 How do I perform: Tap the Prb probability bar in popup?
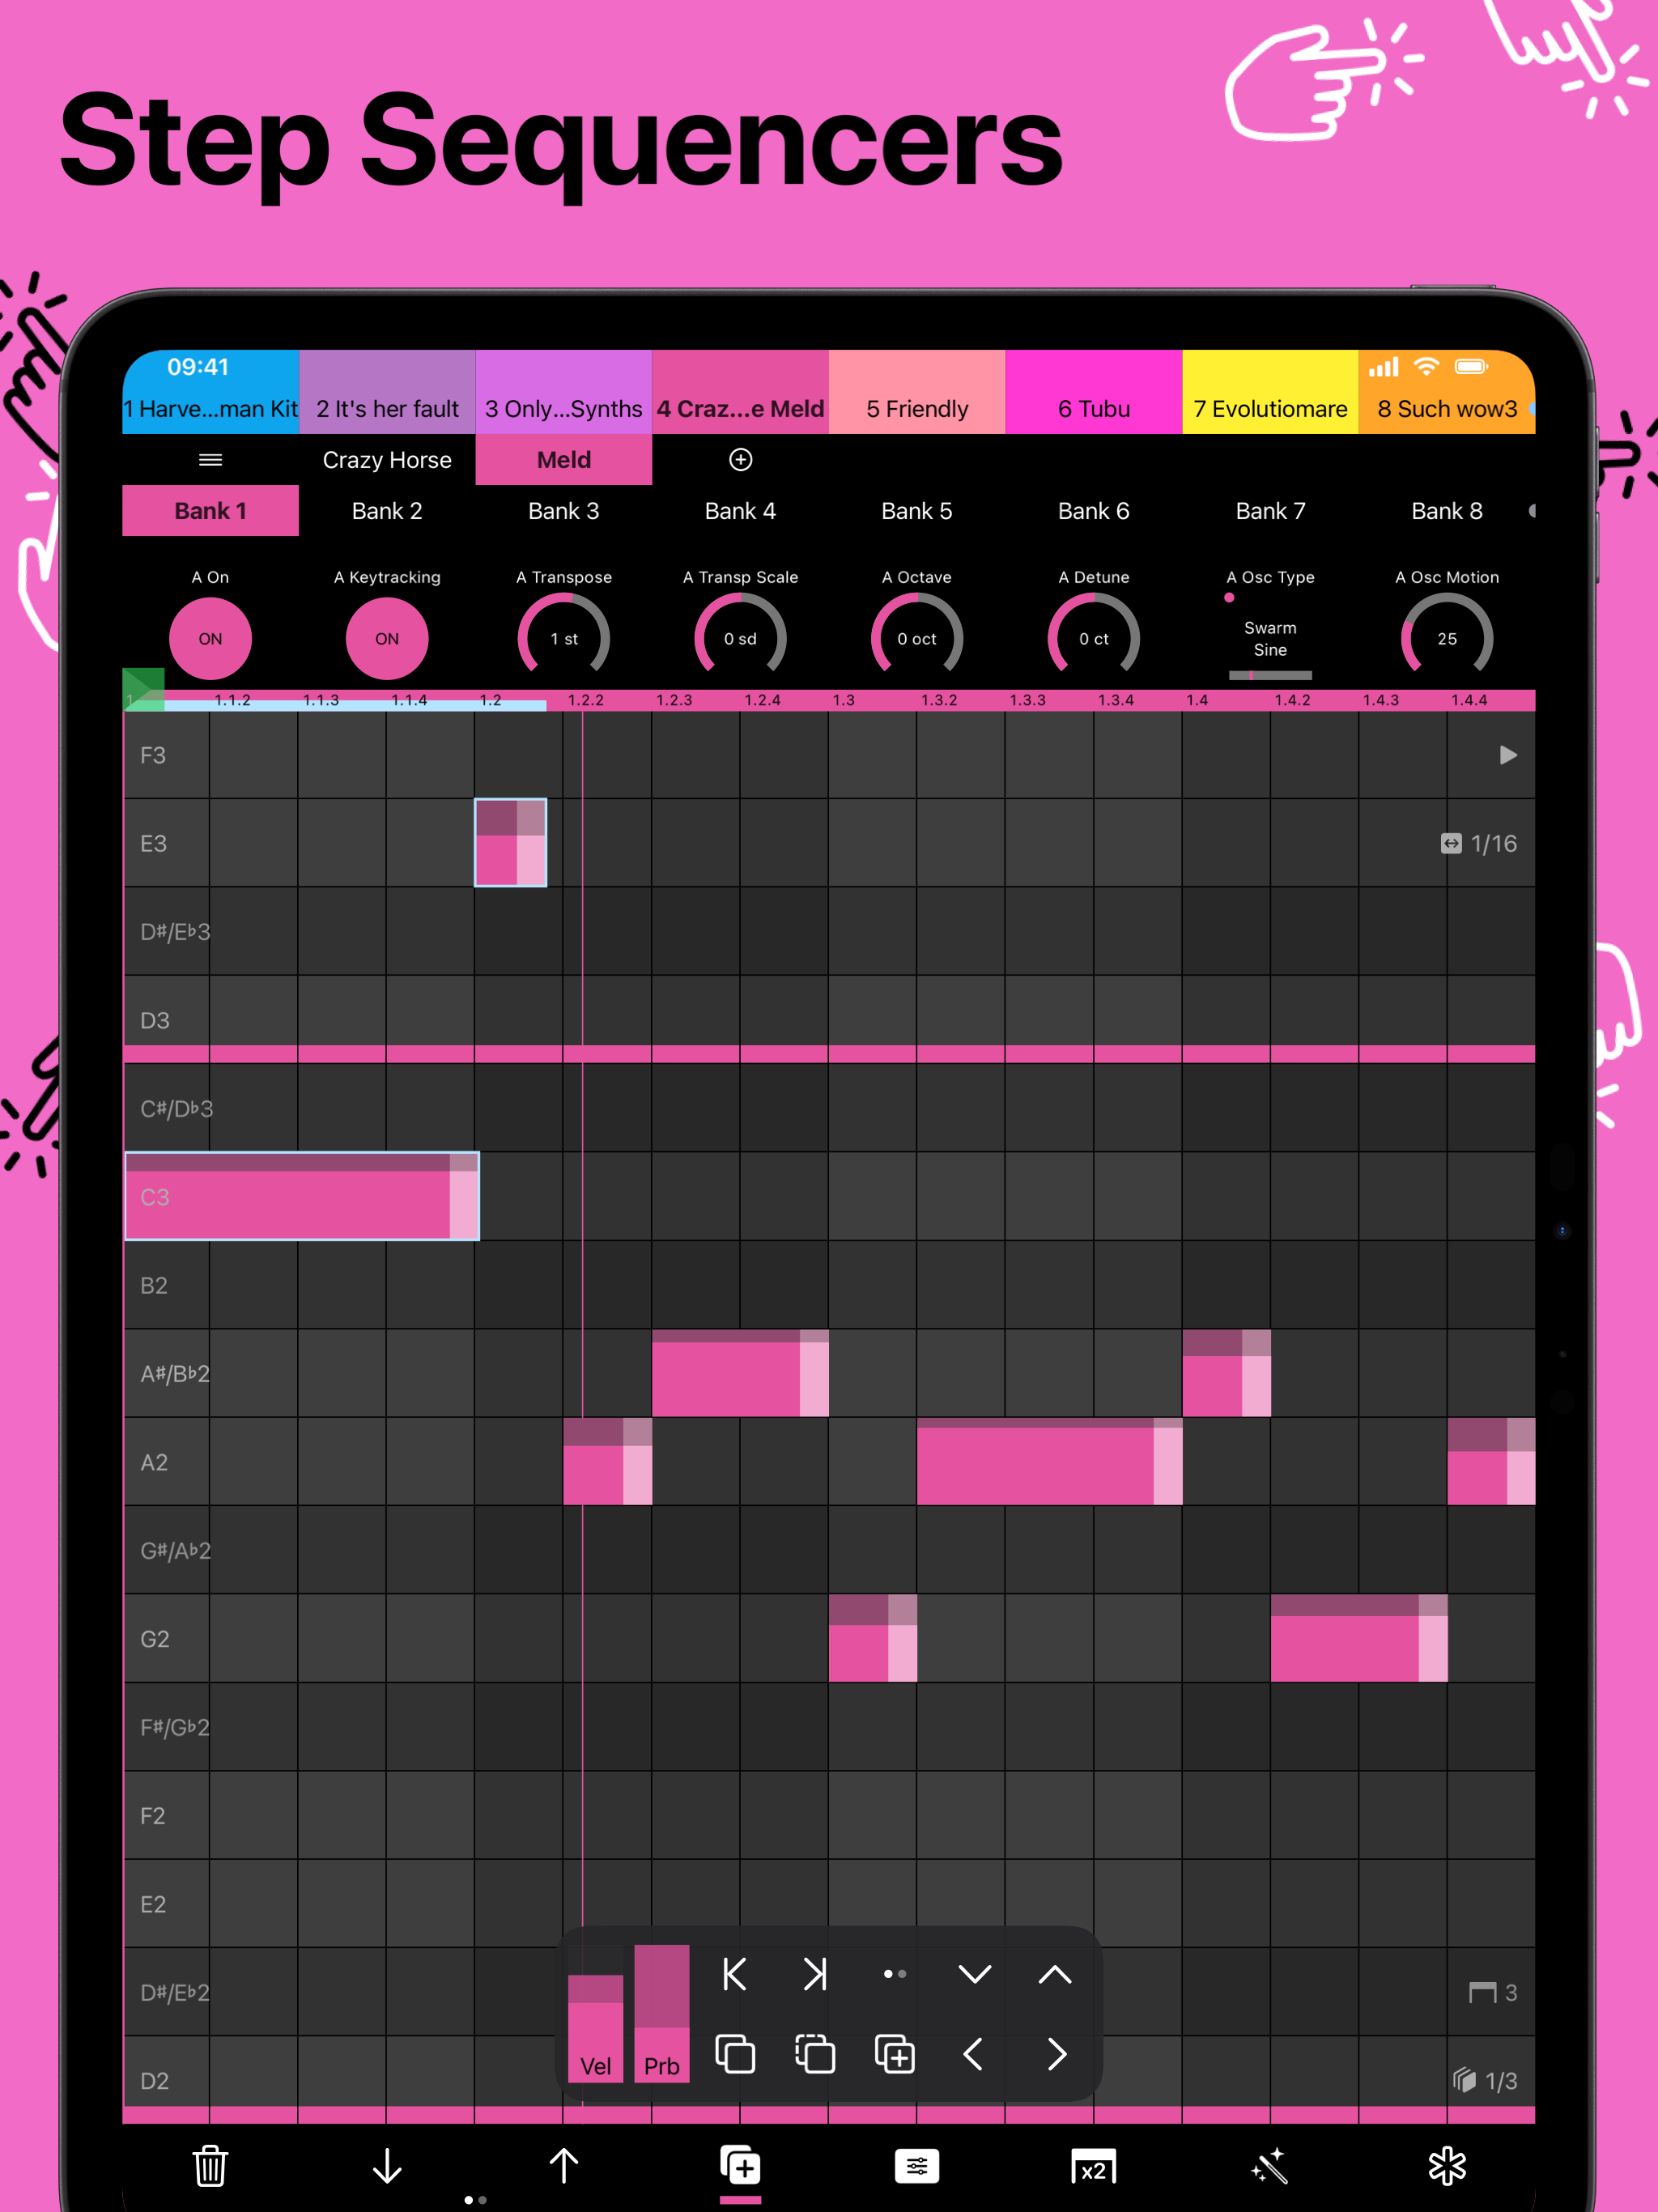coord(662,2014)
